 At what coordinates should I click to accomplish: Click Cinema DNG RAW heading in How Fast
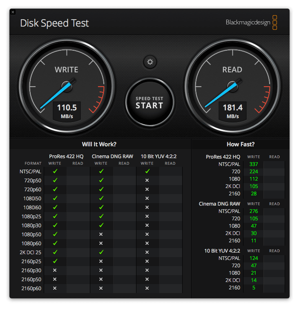click(219, 204)
